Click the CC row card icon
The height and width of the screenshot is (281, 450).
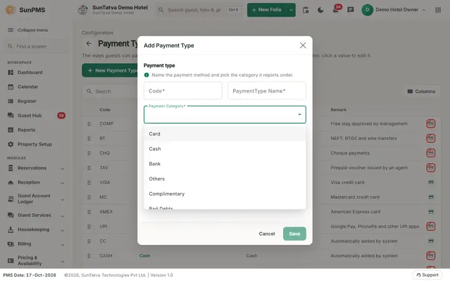(x=431, y=241)
